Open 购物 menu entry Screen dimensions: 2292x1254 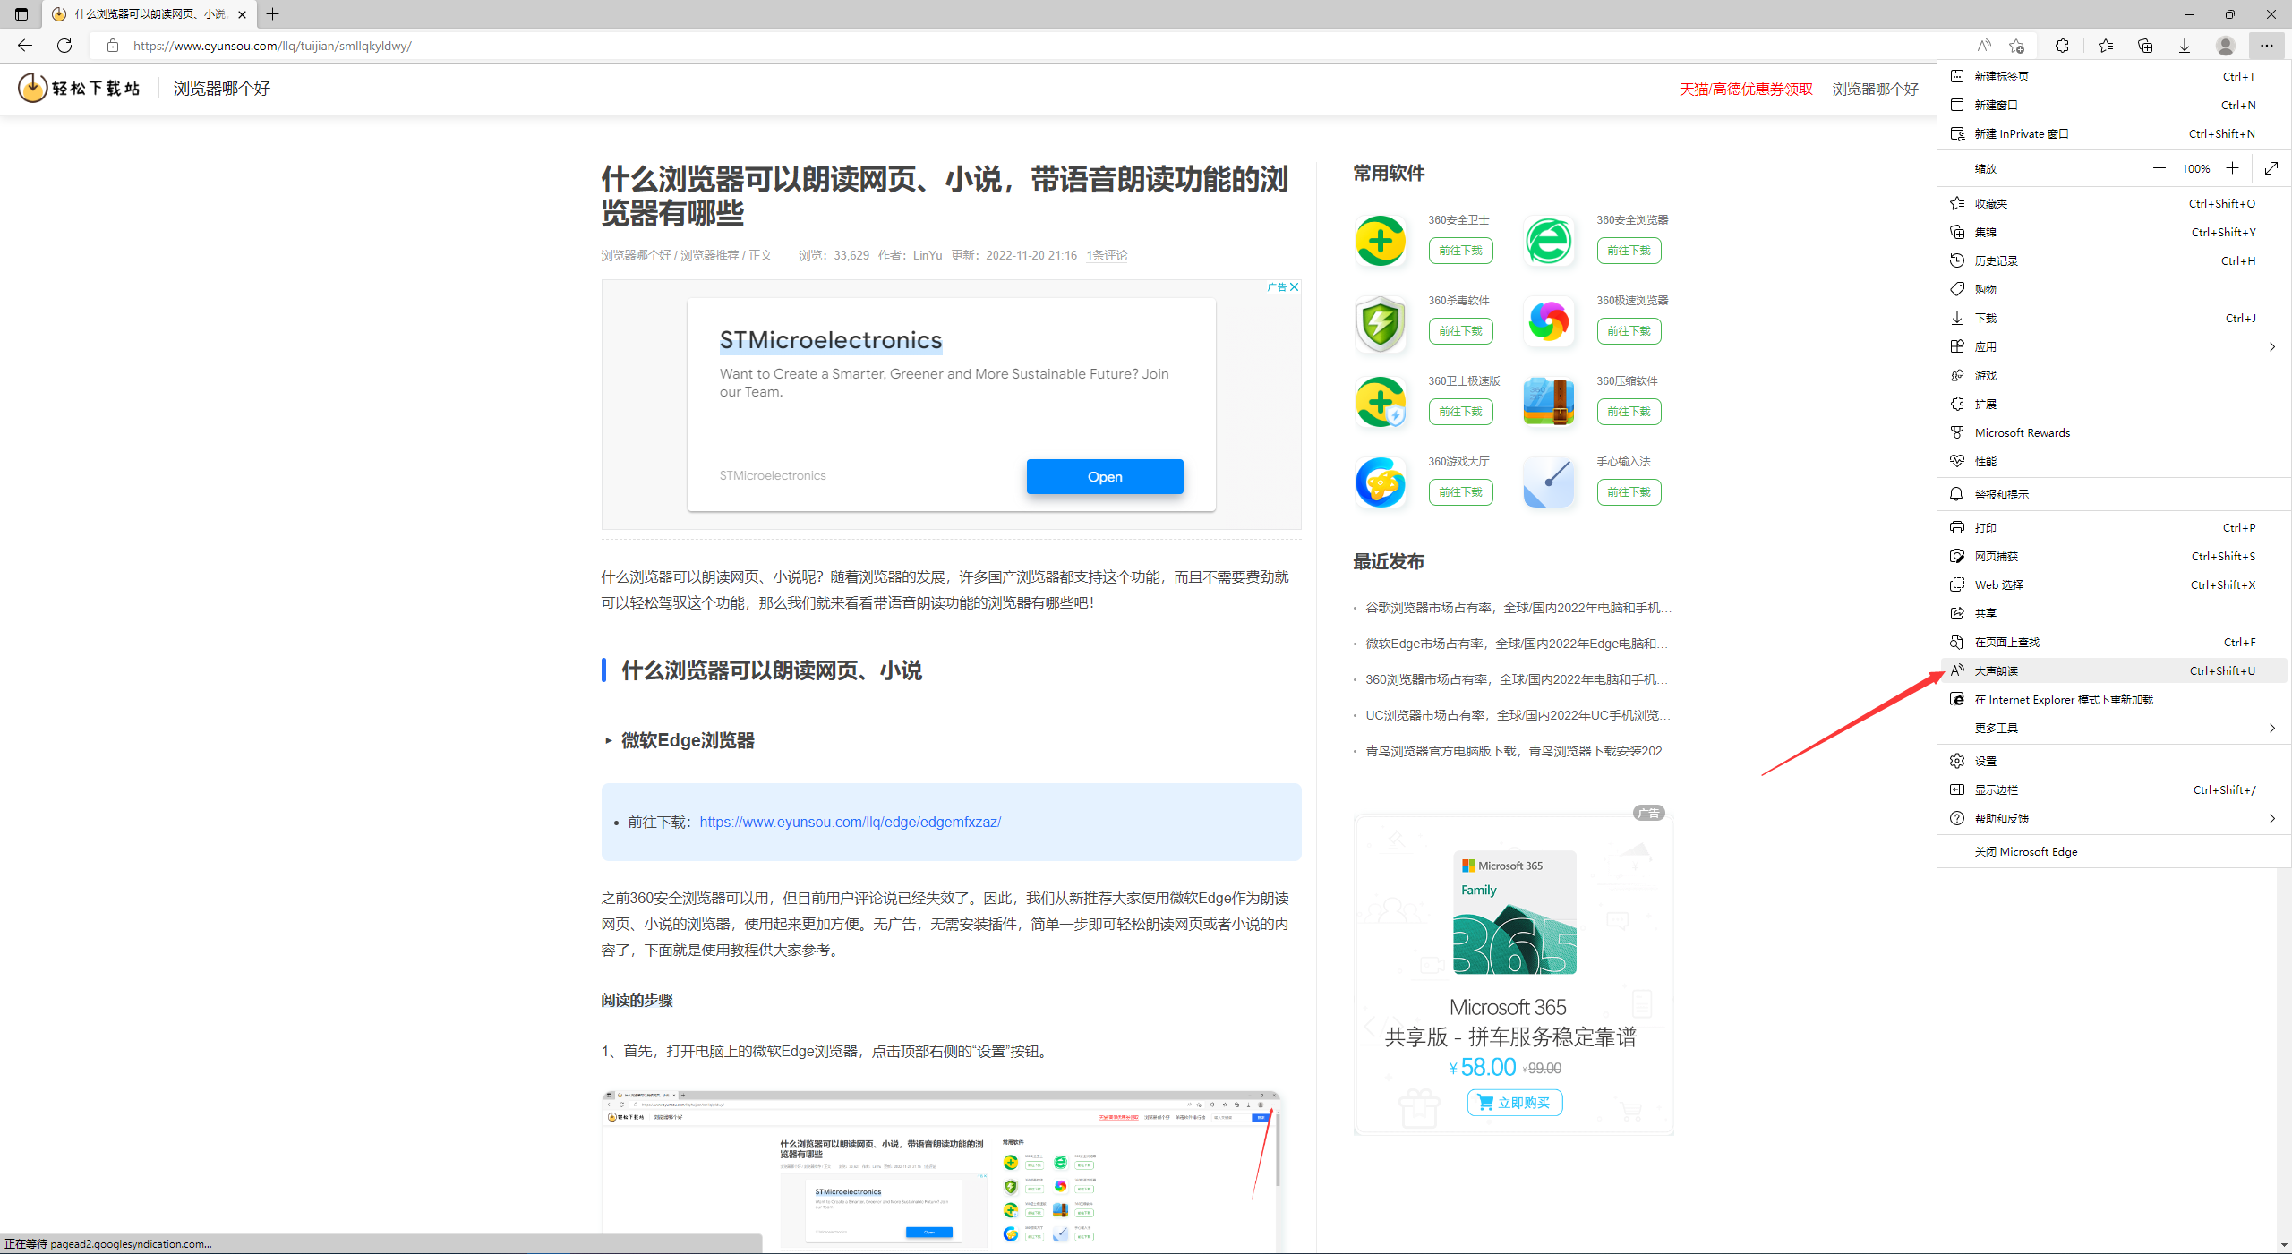click(x=2113, y=289)
